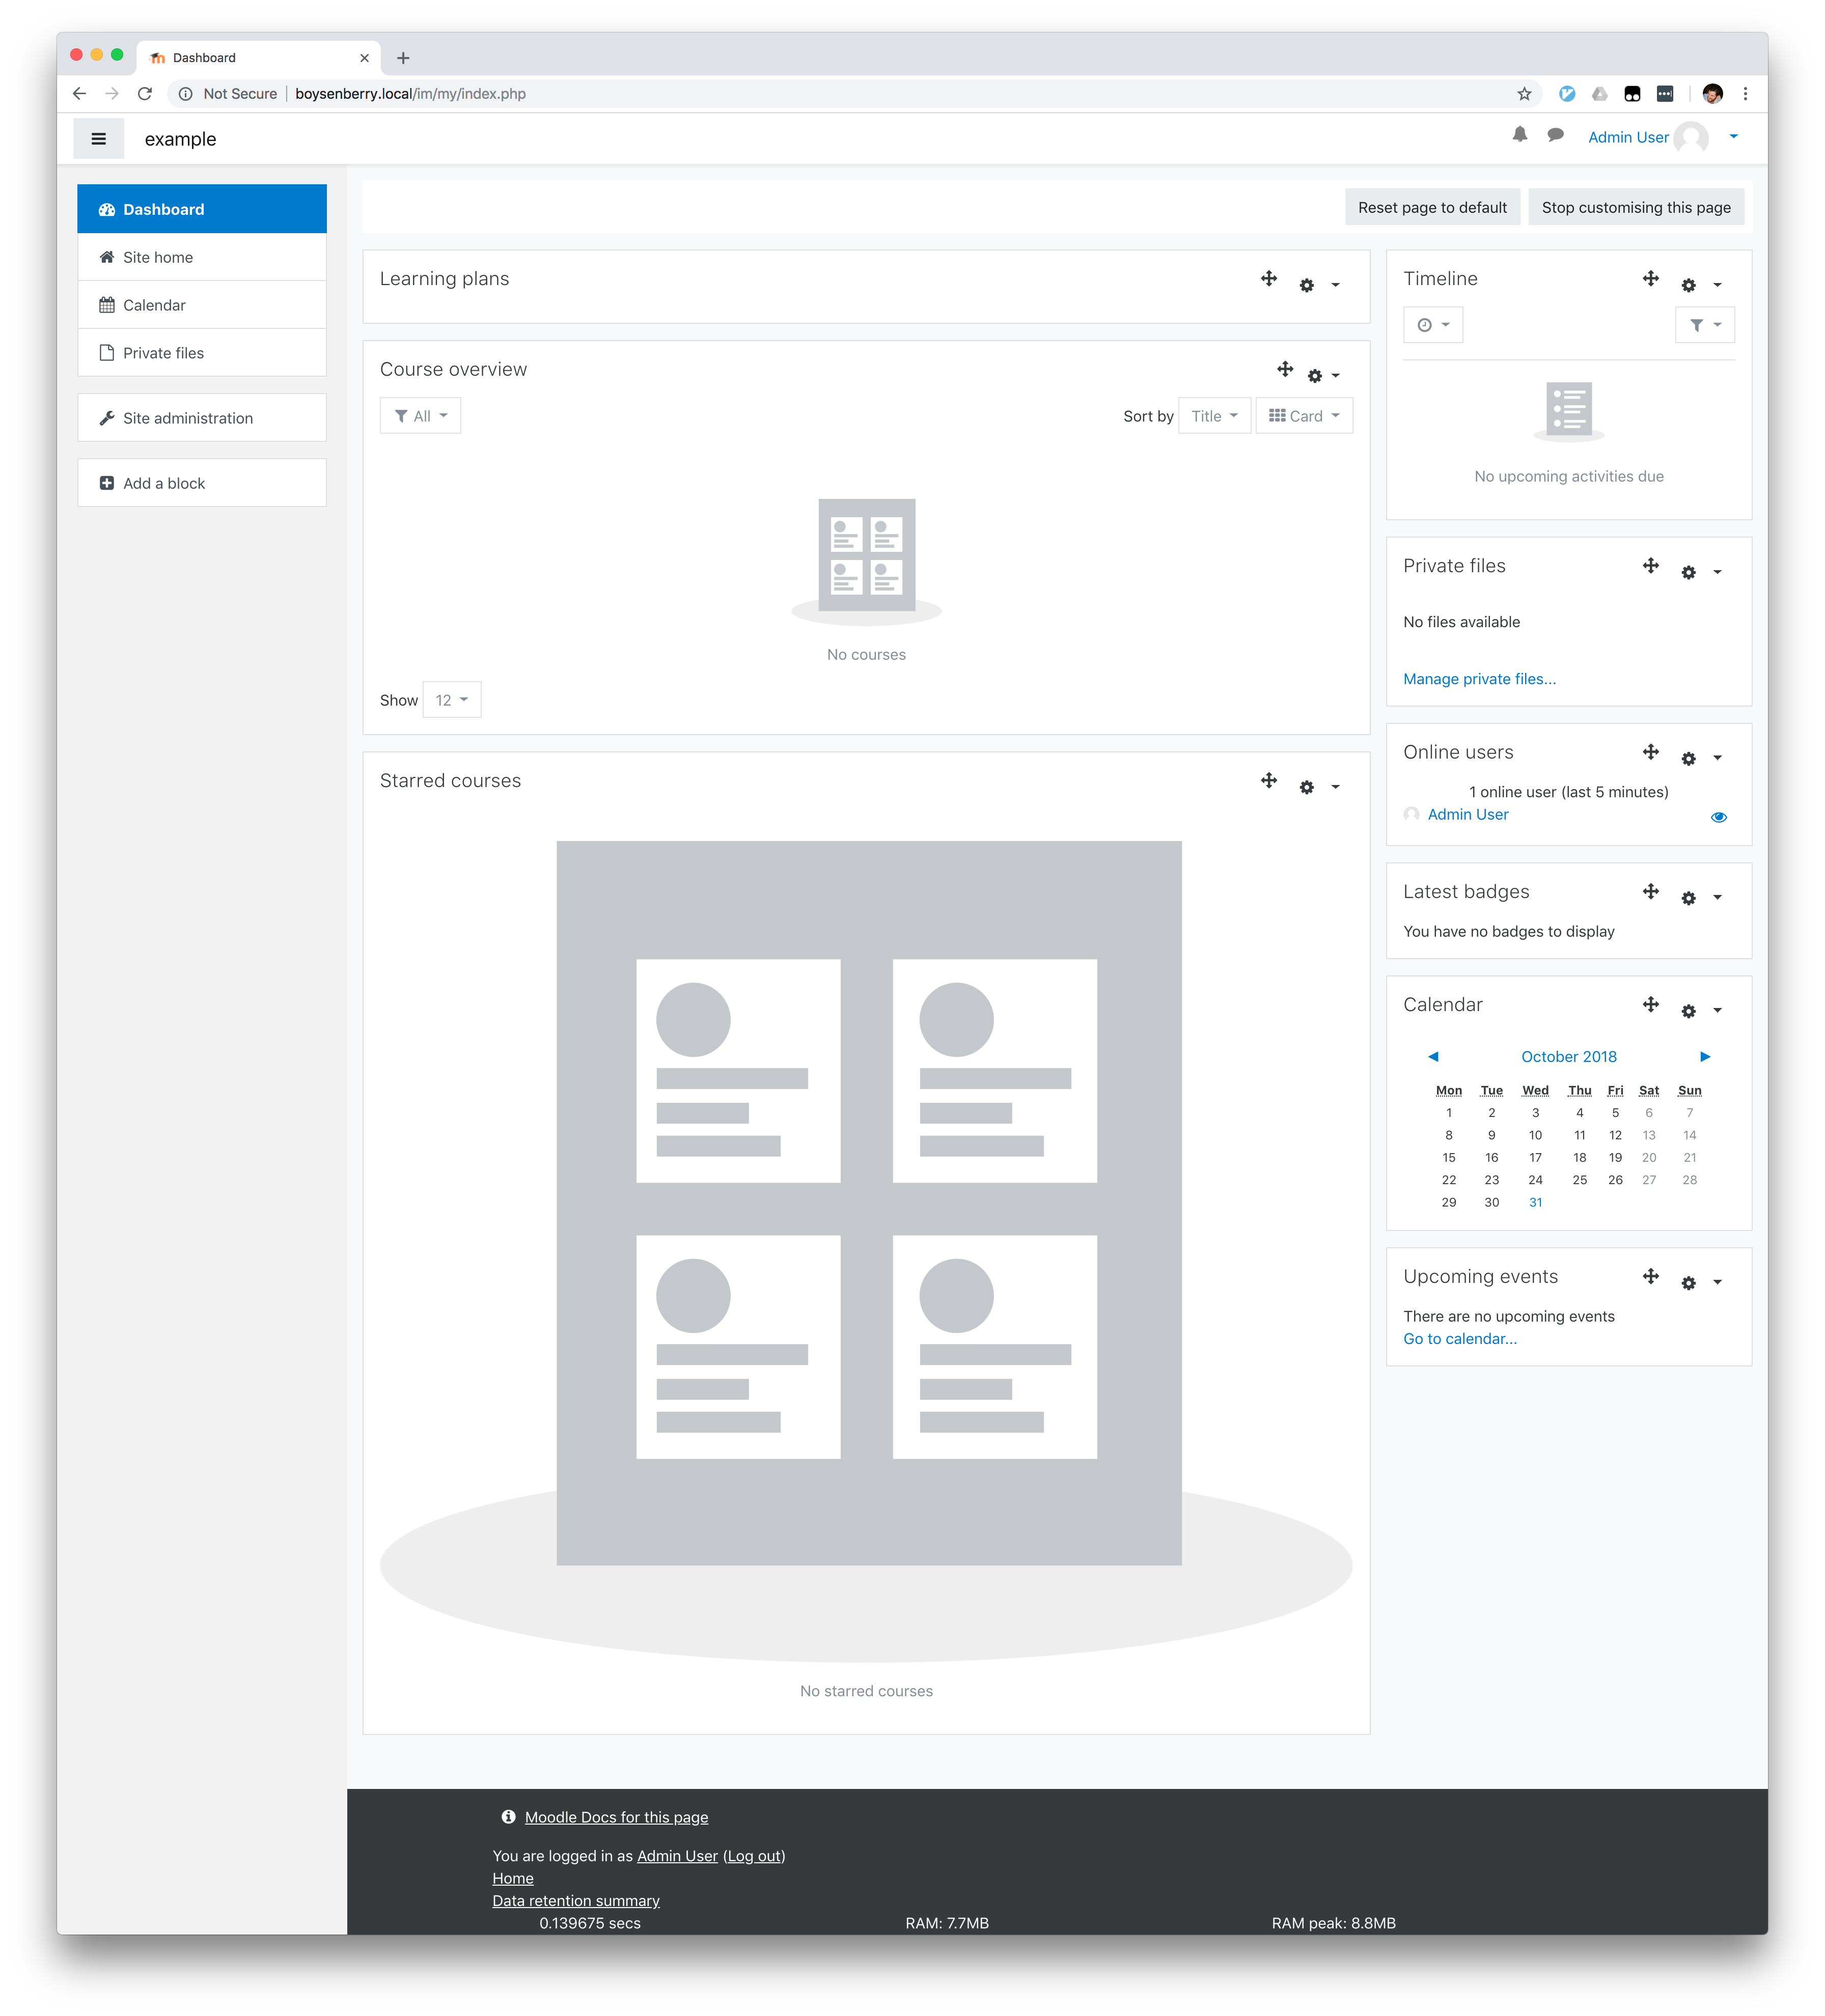Screen dimensions: 1825x2016
Task: Click the move icon on Learning plans block
Action: pyautogui.click(x=1268, y=279)
